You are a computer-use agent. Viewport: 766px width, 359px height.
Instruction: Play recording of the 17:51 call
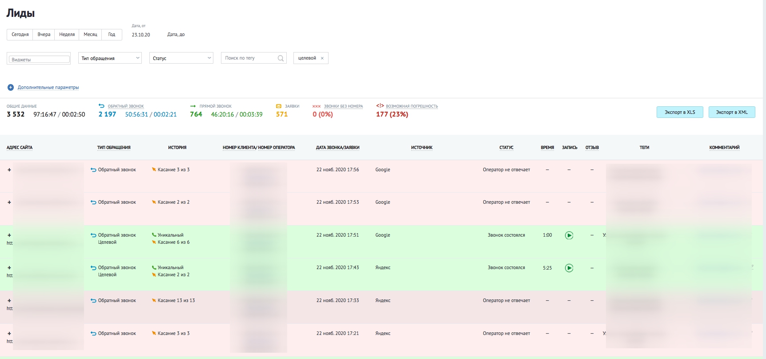(569, 235)
